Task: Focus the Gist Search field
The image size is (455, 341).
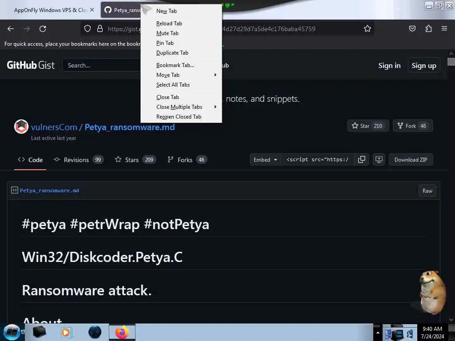Action: [x=102, y=65]
